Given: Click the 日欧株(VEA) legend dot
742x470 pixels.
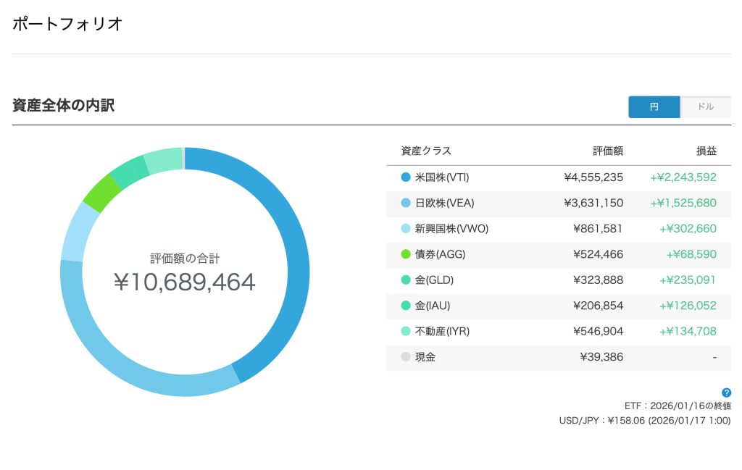Looking at the screenshot, I should pyautogui.click(x=406, y=203).
